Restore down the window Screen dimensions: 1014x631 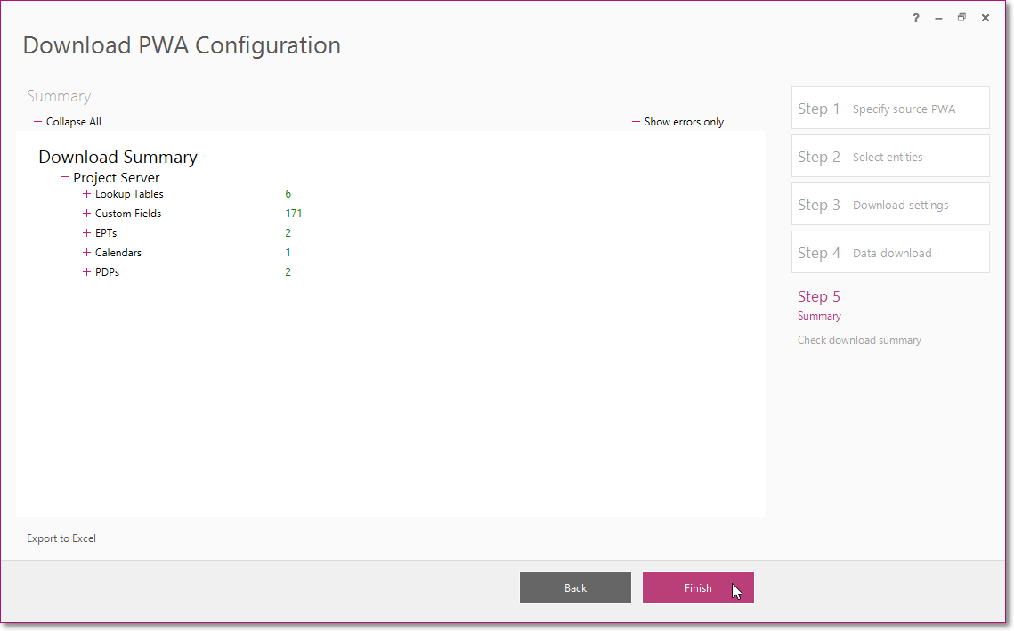961,18
